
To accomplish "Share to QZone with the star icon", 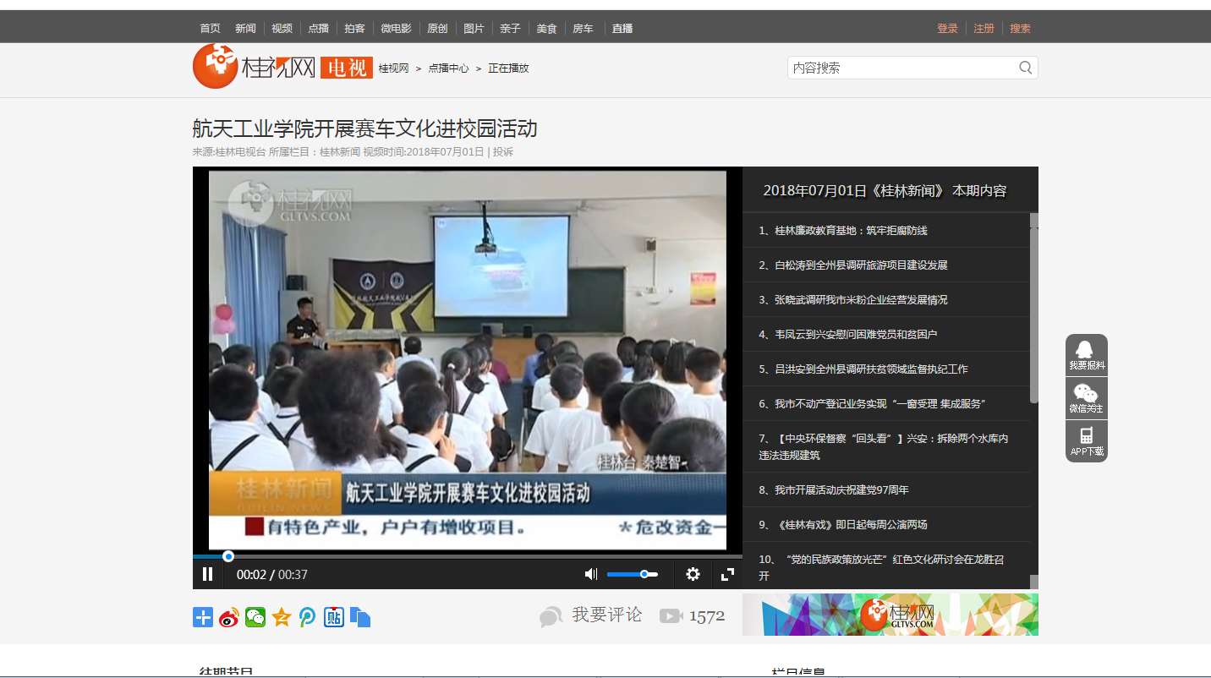I will (282, 617).
